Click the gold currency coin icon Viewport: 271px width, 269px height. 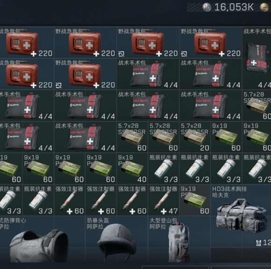[264, 7]
